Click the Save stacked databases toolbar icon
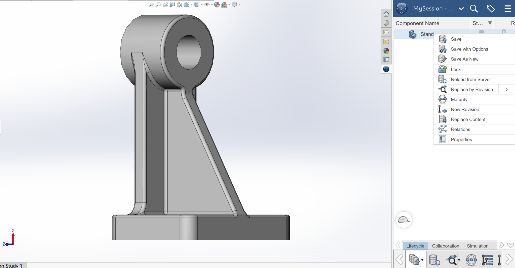The height and width of the screenshot is (268, 515). pos(414,259)
